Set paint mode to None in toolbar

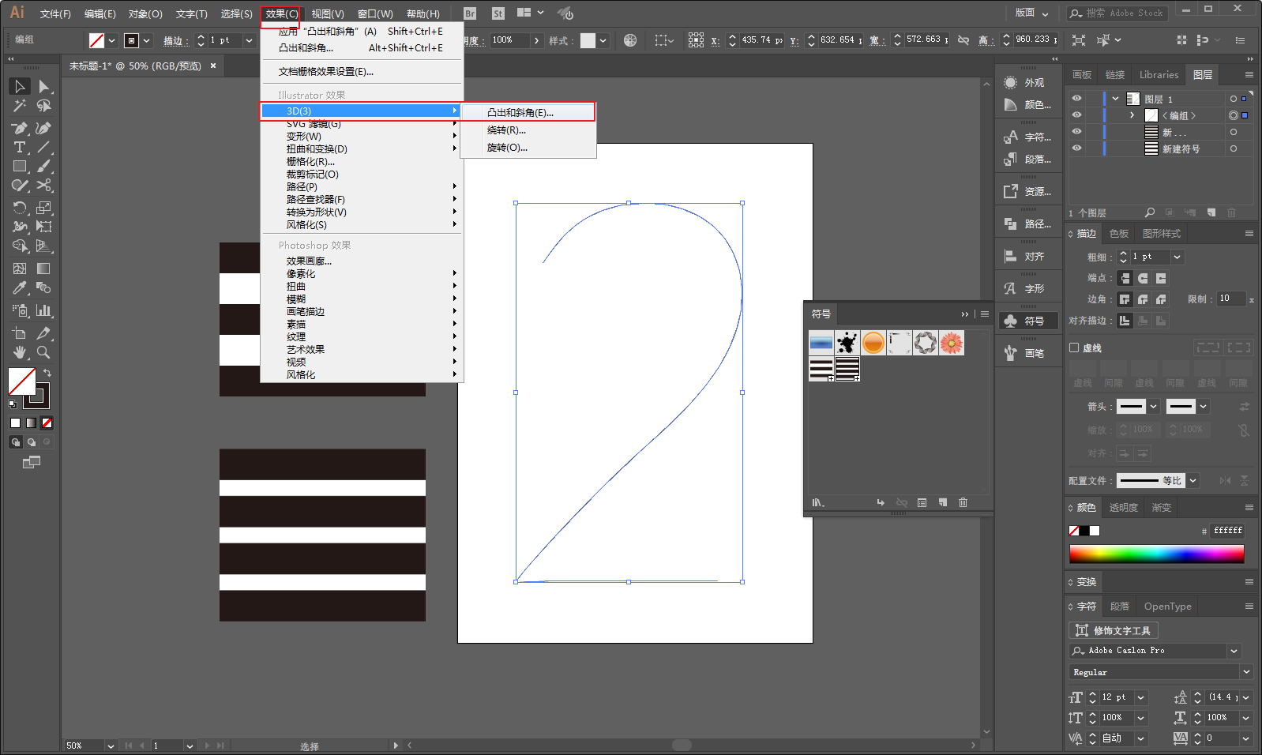click(47, 423)
